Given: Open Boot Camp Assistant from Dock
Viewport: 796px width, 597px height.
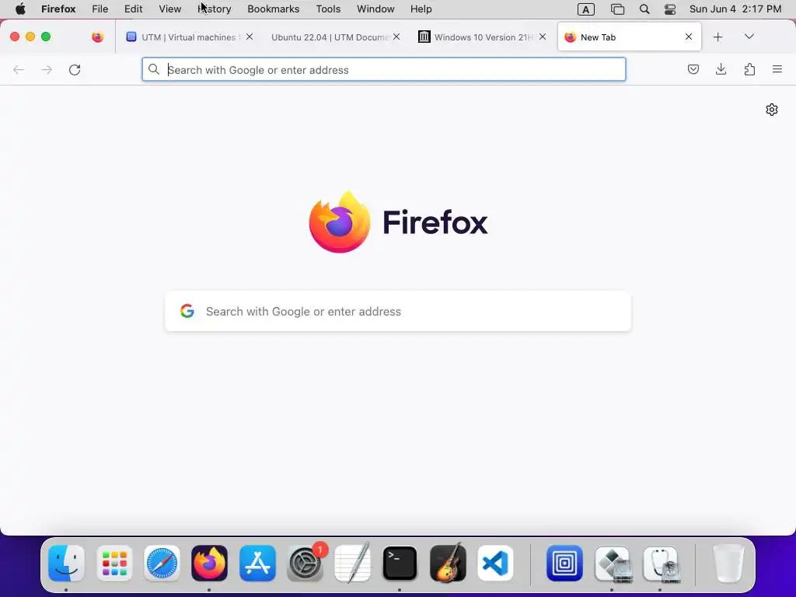Looking at the screenshot, I should tap(613, 563).
